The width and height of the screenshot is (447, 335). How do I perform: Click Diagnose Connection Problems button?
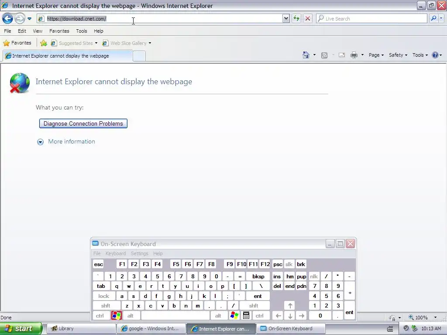pos(83,123)
